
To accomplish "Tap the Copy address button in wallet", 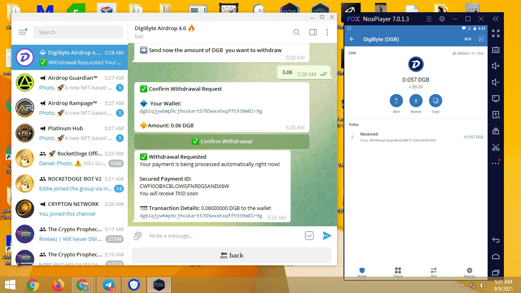I will 436,101.
